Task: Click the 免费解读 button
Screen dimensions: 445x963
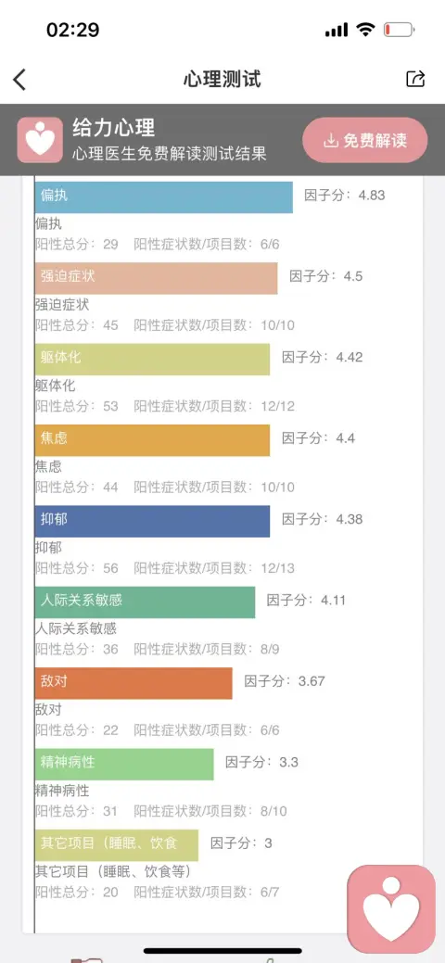Action: point(365,141)
